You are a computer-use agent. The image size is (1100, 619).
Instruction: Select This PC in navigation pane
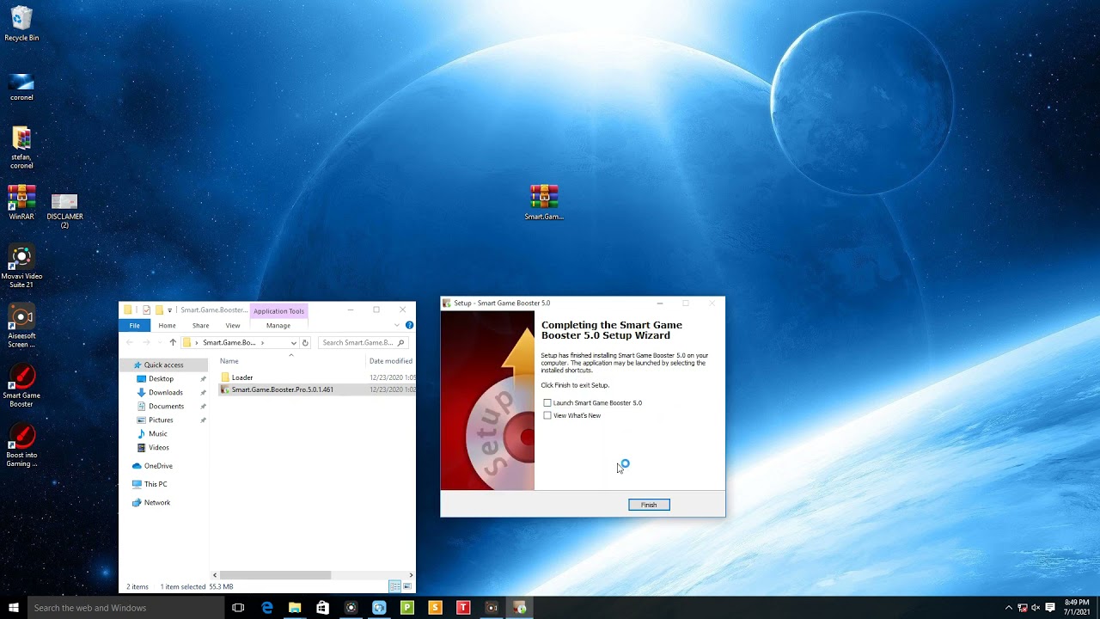[156, 484]
